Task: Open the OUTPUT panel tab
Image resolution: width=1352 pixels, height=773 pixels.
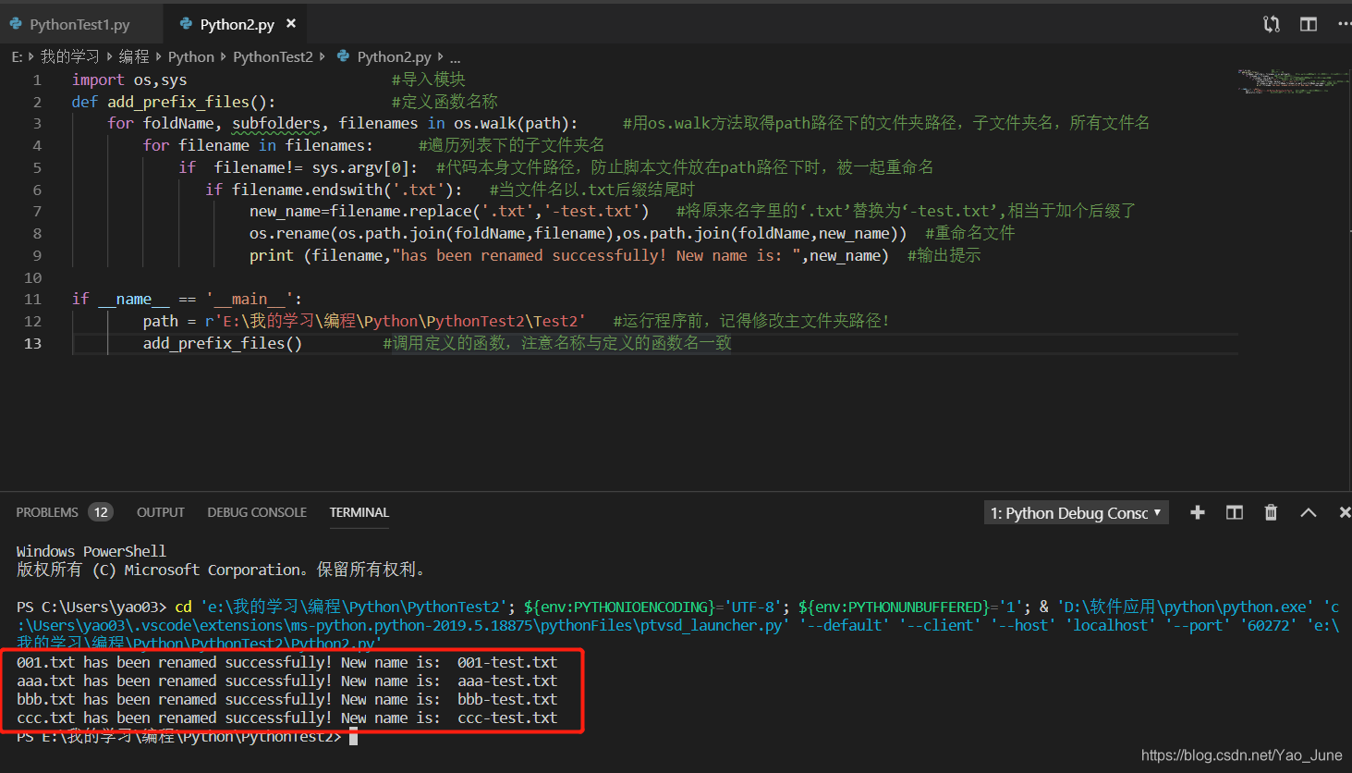Action: (x=161, y=512)
